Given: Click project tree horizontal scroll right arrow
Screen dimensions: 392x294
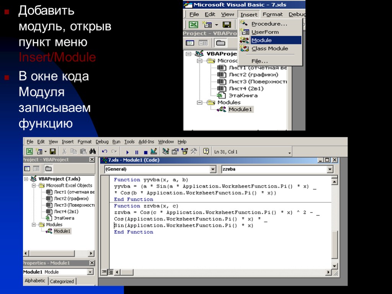Looking at the screenshot, I should 91,253.
